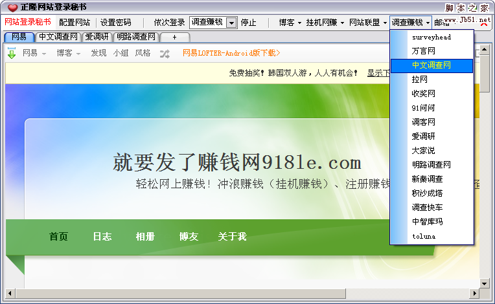This screenshot has width=495, height=304.
Task: Expand the 网易 page dropdown
Action: point(34,53)
